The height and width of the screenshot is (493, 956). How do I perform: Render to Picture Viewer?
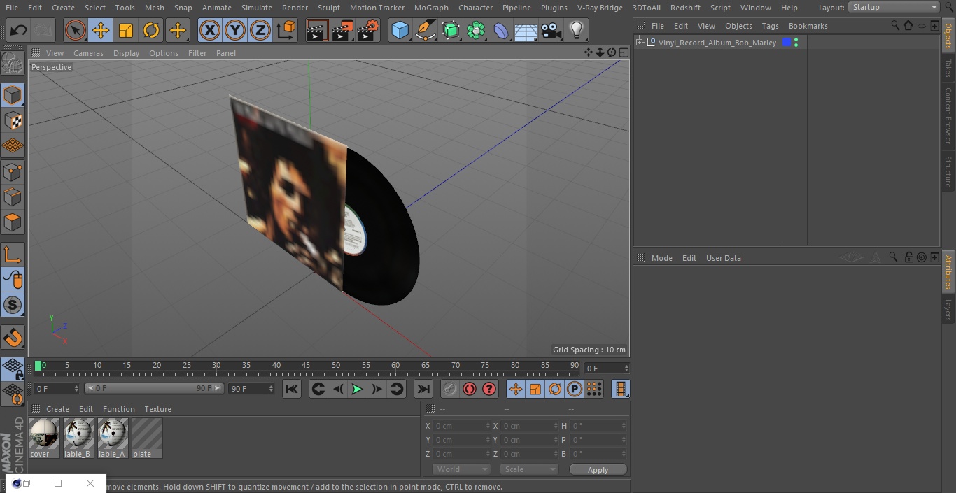[x=342, y=30]
